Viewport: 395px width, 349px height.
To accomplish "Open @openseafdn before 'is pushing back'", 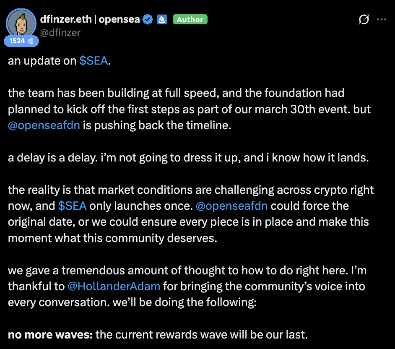I will coord(44,125).
